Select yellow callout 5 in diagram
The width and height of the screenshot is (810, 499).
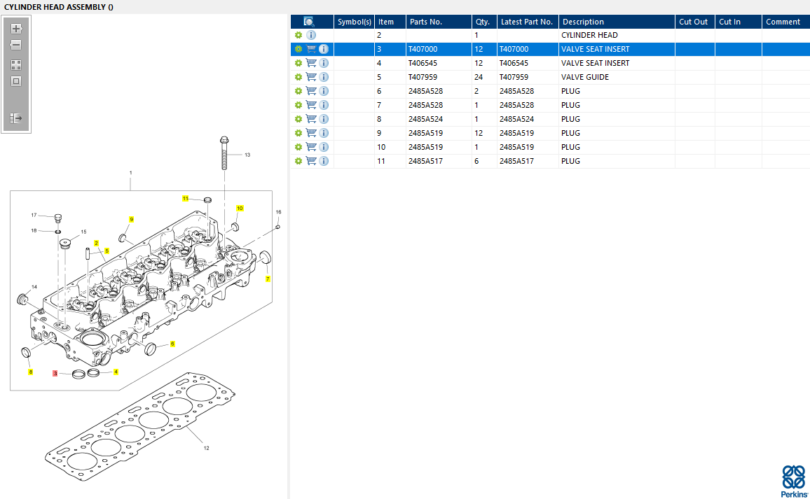107,251
